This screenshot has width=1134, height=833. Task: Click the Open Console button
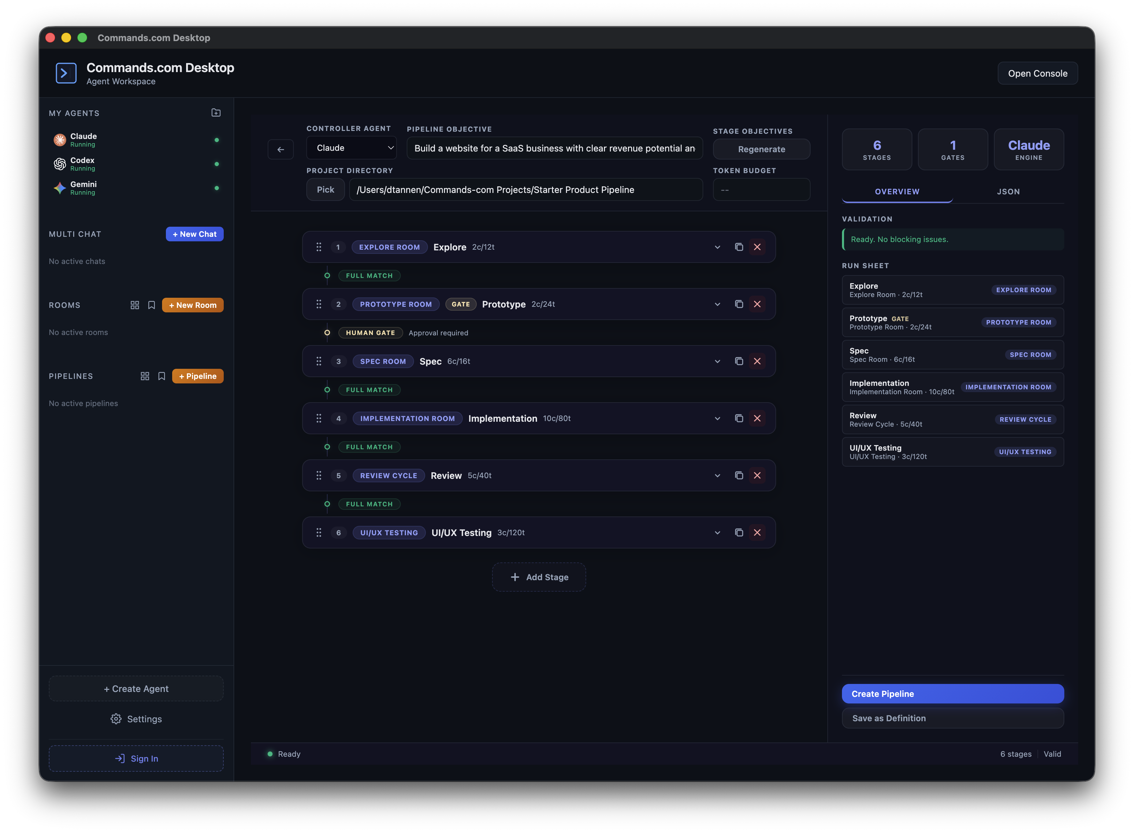pos(1038,73)
